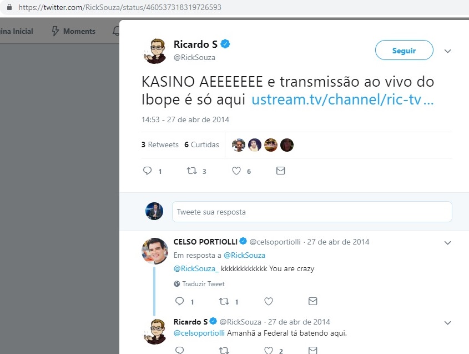
Task: Like the main tweet with heart icon
Action: pos(236,171)
